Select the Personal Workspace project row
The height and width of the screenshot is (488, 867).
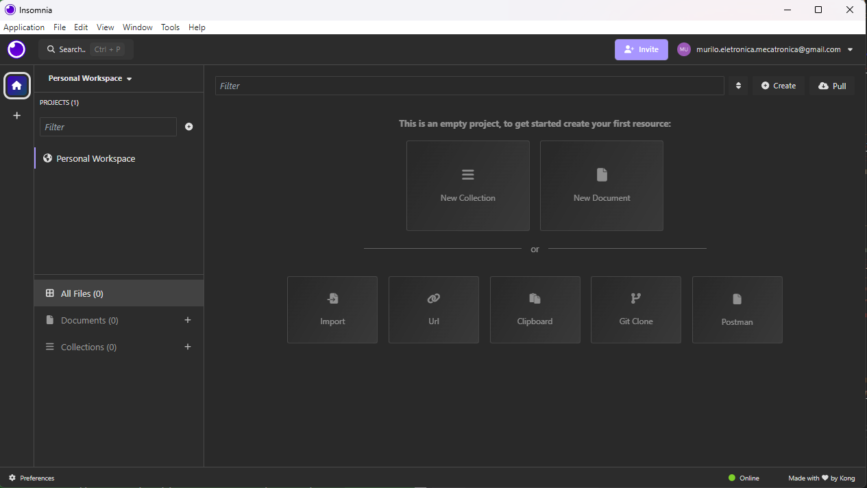[x=119, y=158]
